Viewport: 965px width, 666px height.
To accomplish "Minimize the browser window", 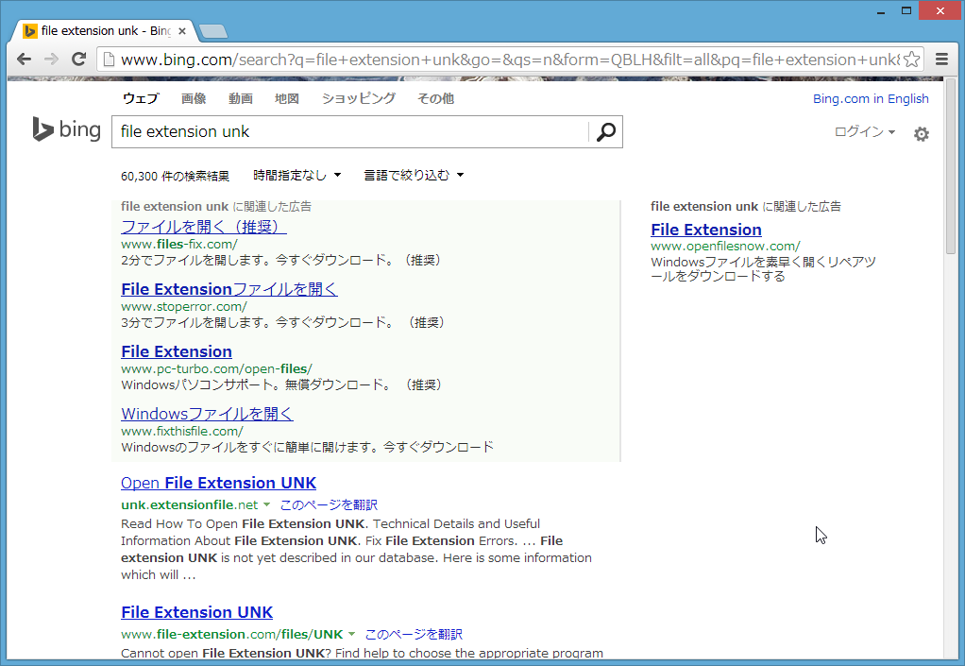I will click(881, 11).
